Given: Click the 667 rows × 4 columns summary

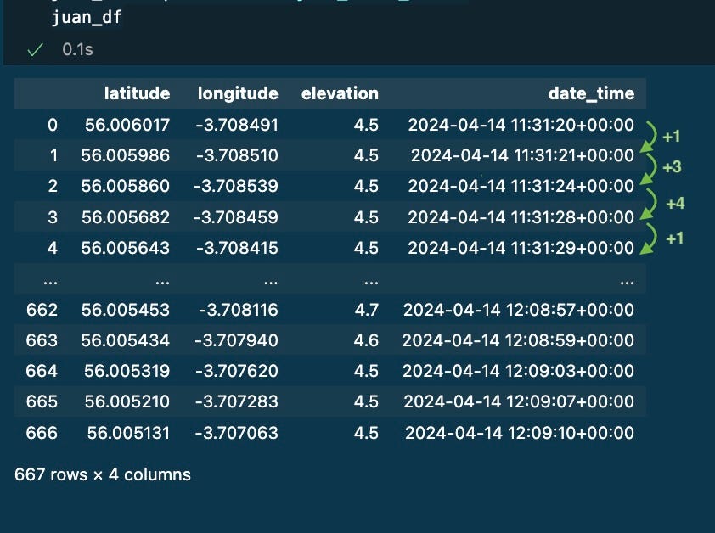Looking at the screenshot, I should point(103,474).
